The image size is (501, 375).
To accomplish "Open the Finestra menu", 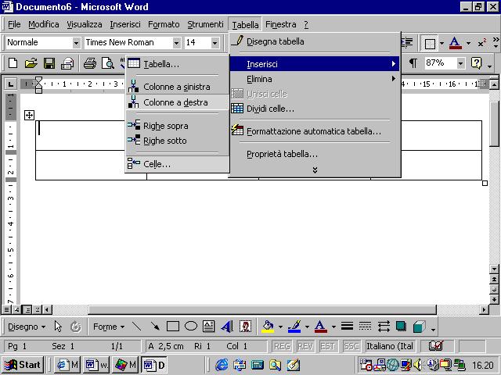I will click(280, 24).
